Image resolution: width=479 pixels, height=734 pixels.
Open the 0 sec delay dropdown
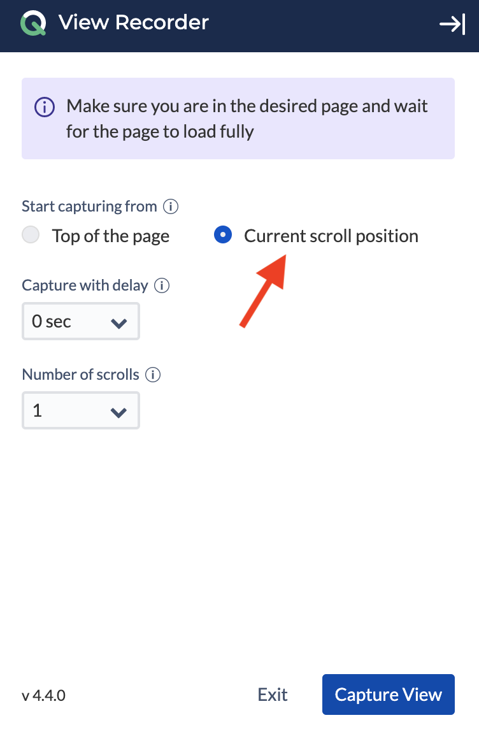coord(81,321)
